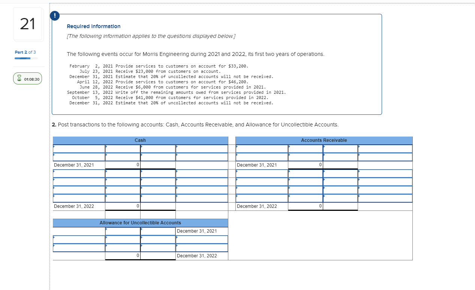Open top-row left dropdown in Cash table

pyautogui.click(x=79, y=149)
